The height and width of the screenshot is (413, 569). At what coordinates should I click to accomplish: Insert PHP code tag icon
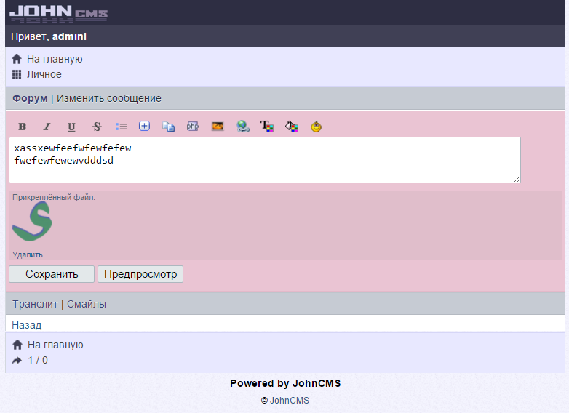[x=193, y=127]
